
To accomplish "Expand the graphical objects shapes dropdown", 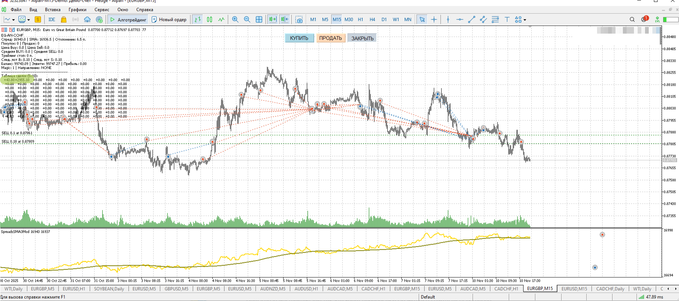I will 525,20.
